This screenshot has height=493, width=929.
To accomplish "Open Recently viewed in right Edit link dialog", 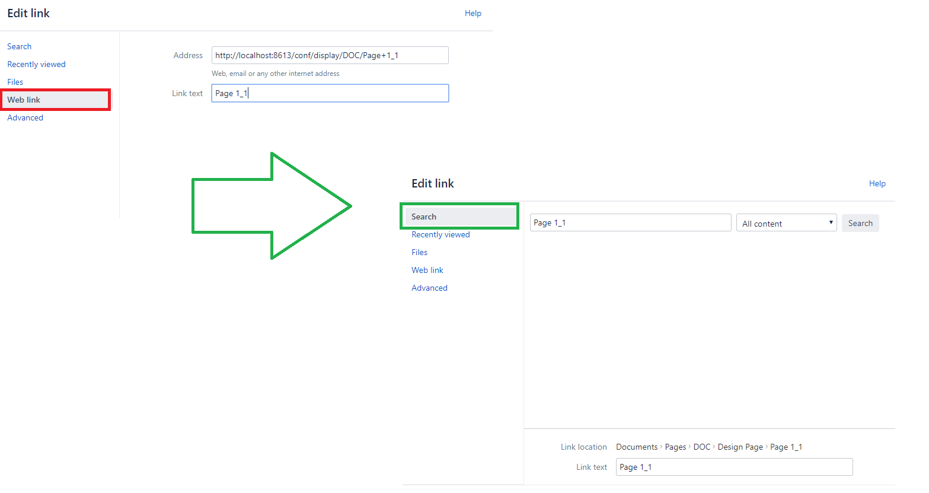I will coord(440,234).
